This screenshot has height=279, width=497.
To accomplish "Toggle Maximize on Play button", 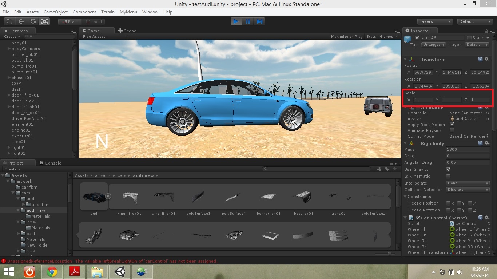I will [x=347, y=37].
